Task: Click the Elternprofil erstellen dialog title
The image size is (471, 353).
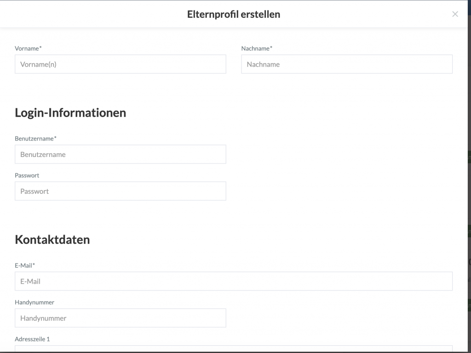Action: [x=233, y=14]
